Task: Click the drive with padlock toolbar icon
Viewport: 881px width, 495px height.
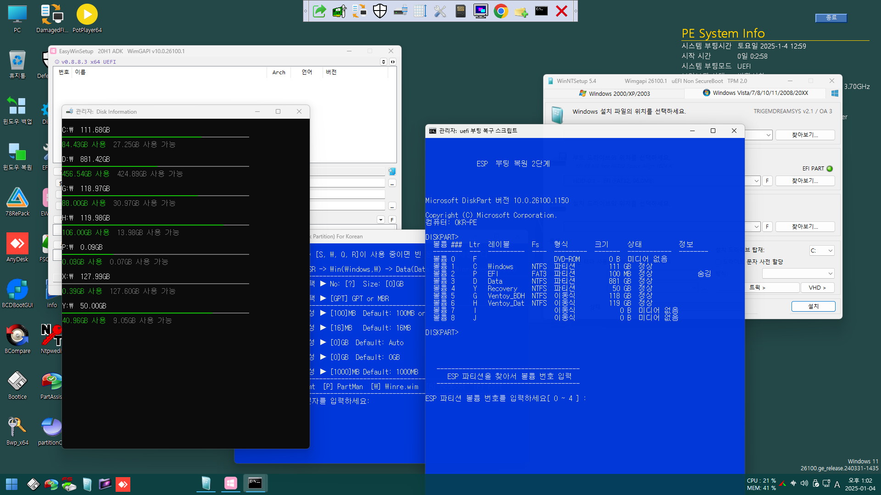Action: (401, 11)
